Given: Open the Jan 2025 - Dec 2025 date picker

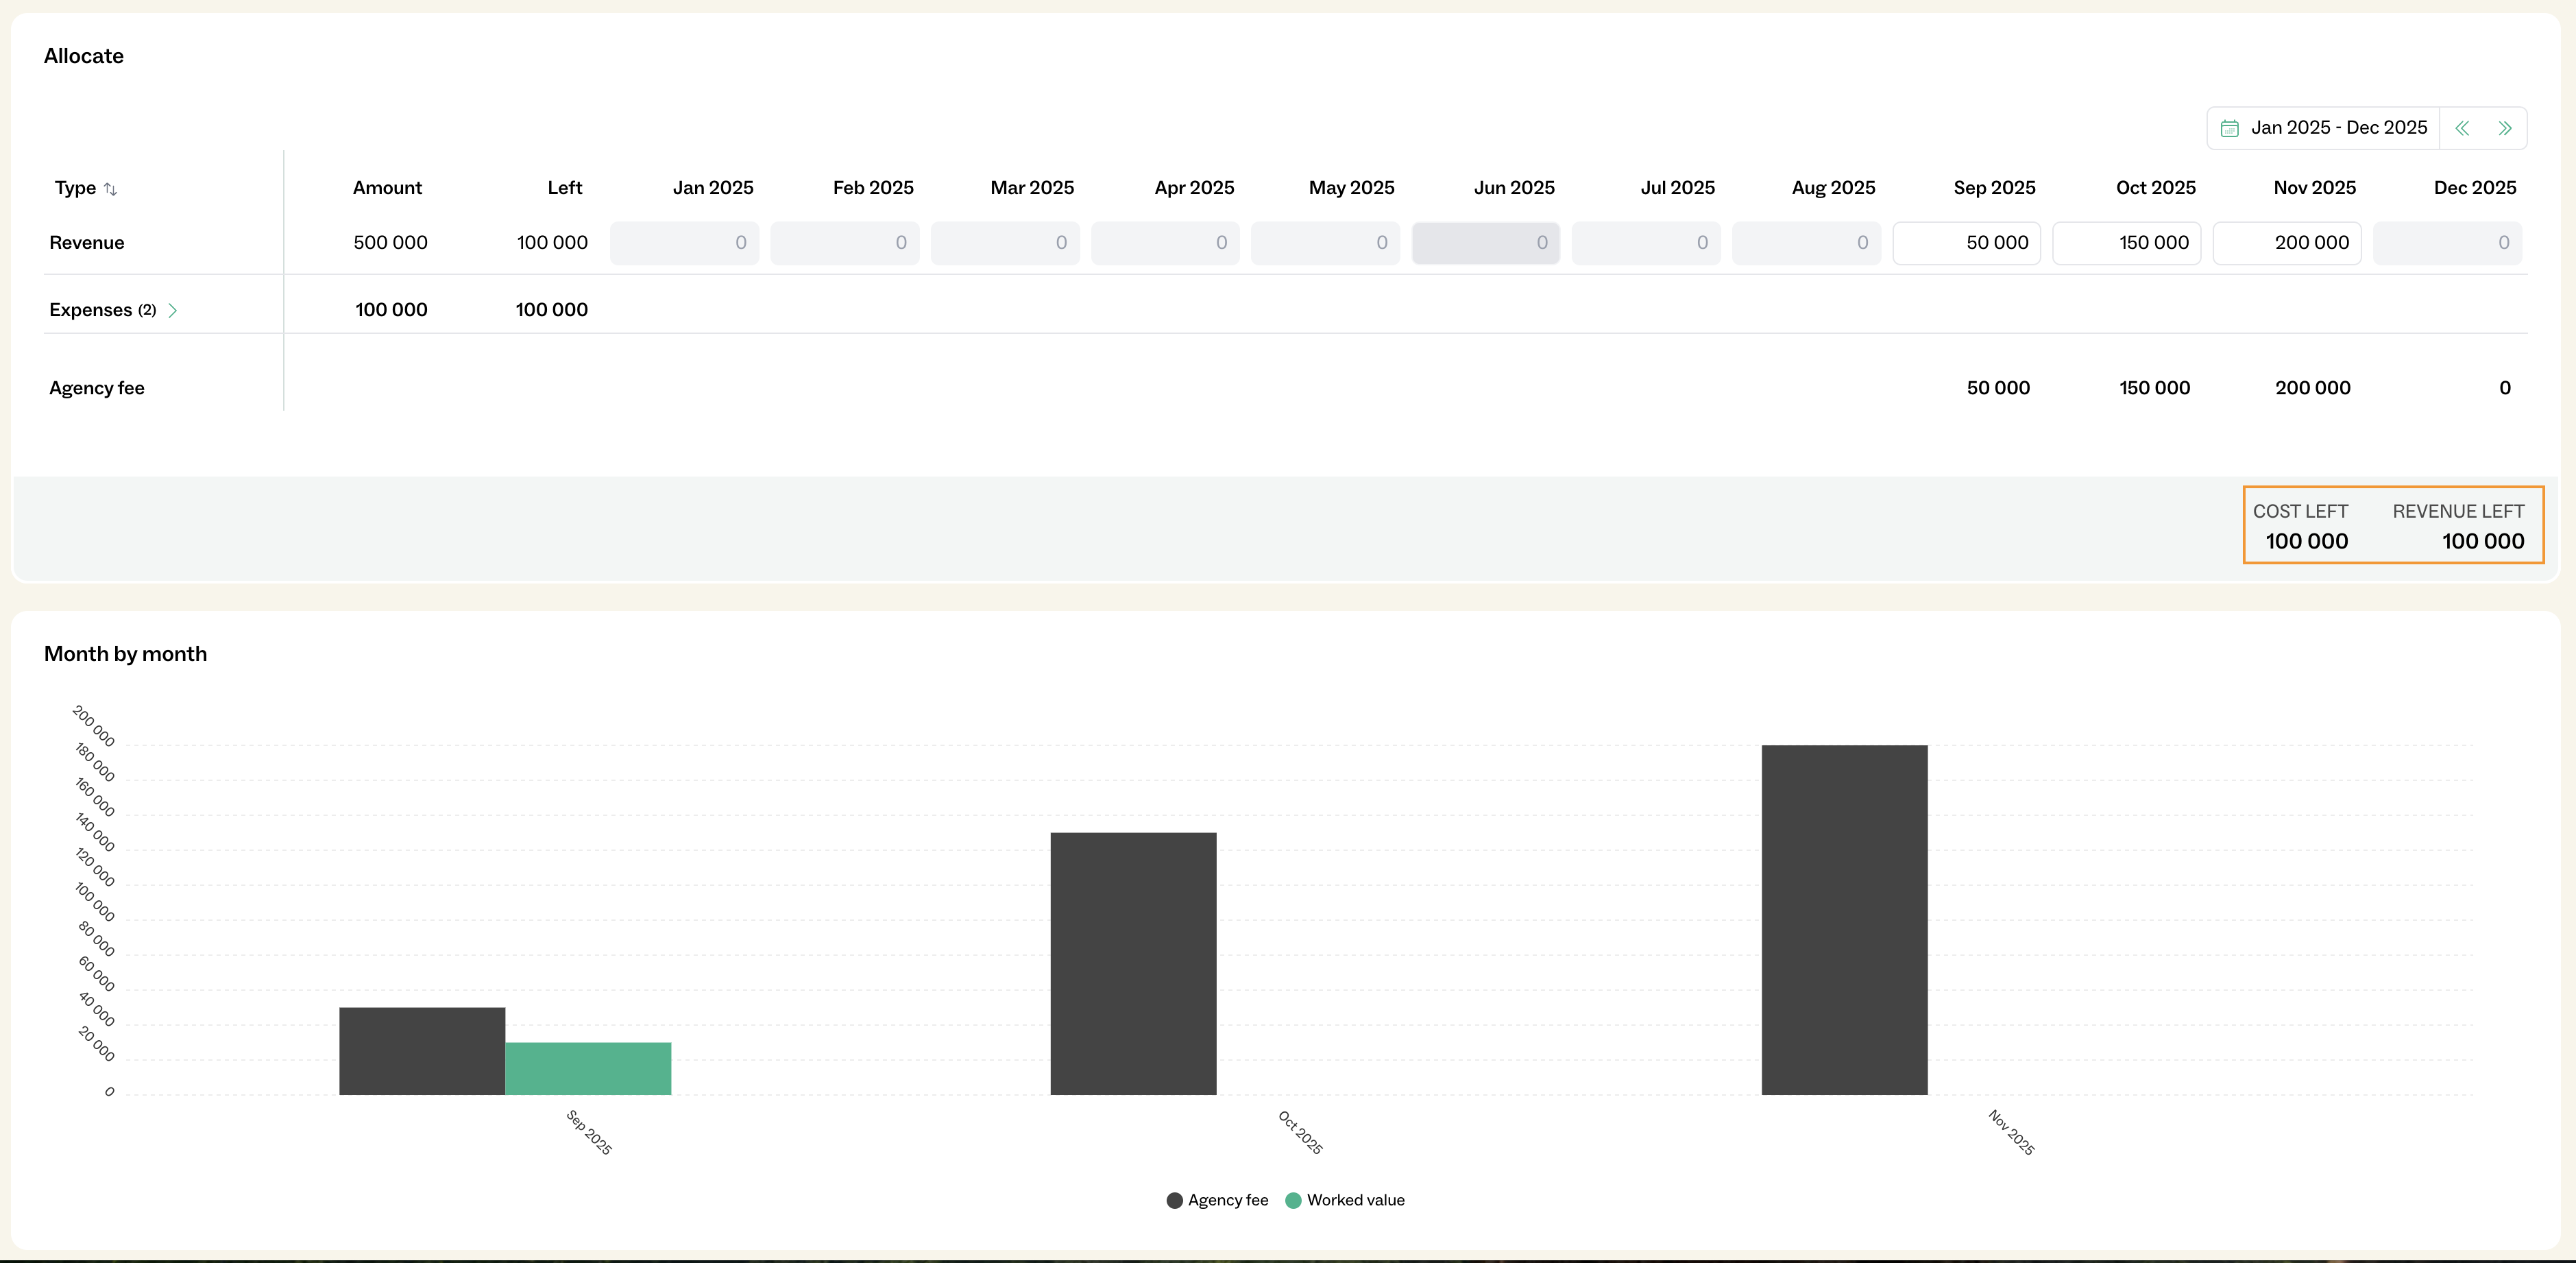Looking at the screenshot, I should tap(2338, 128).
